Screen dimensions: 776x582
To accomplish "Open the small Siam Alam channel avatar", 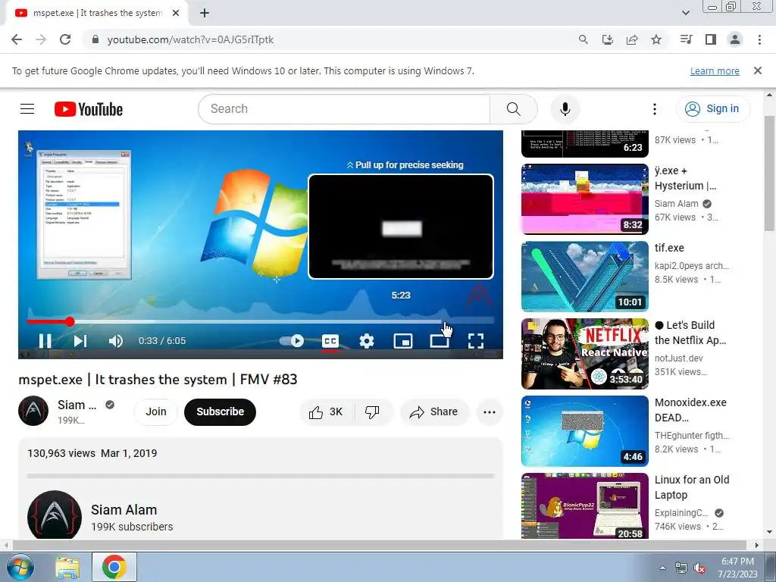I will click(33, 411).
